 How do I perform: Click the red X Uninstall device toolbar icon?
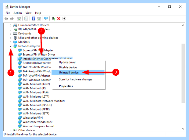[x=59, y=19]
